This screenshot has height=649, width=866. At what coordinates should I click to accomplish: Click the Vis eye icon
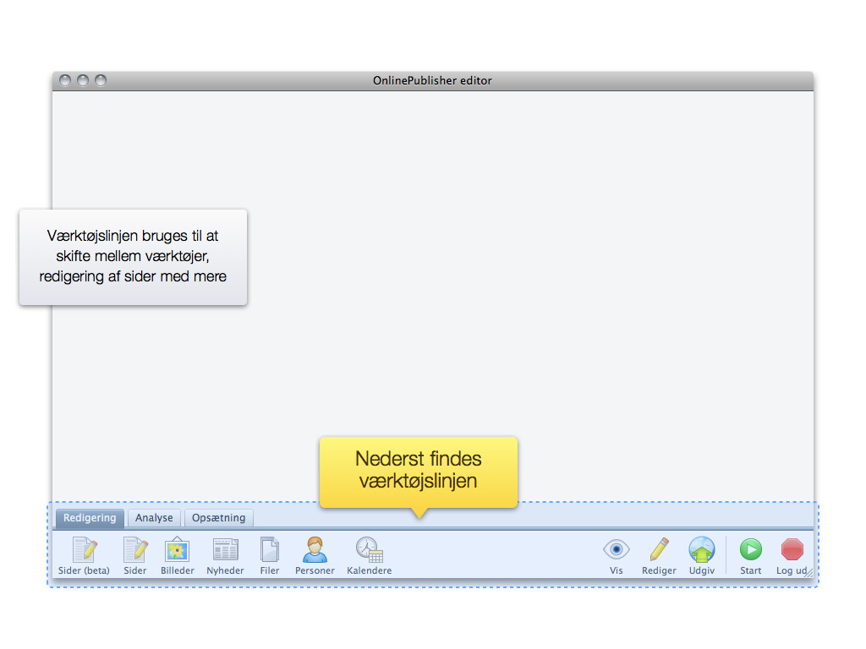[x=616, y=555]
